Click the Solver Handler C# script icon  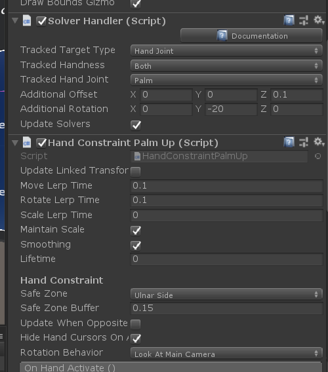27,21
